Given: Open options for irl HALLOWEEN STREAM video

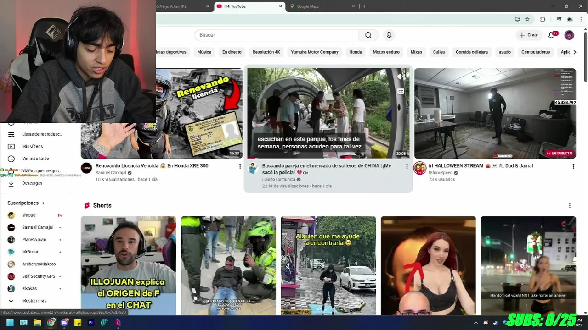Looking at the screenshot, I should coord(573,166).
